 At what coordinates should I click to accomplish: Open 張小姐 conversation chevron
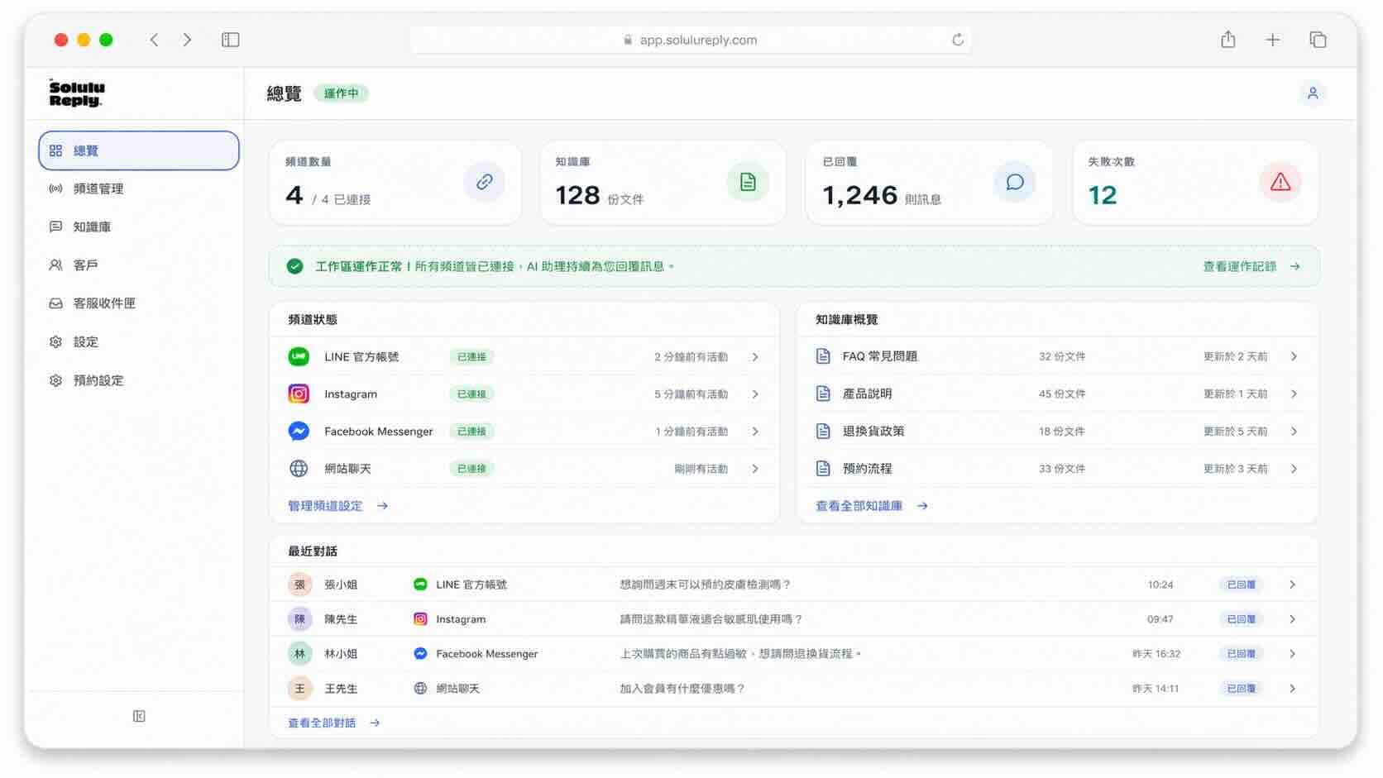1292,585
